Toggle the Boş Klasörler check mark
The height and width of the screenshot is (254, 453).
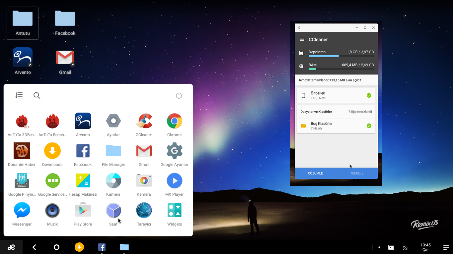(x=369, y=126)
